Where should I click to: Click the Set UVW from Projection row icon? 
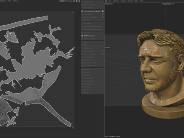click(82, 11)
